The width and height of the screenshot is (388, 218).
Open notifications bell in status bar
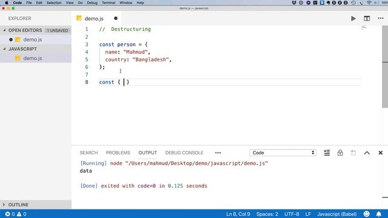[x=378, y=214]
